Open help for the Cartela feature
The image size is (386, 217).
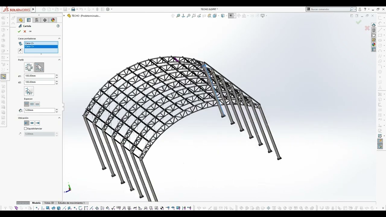58,26
